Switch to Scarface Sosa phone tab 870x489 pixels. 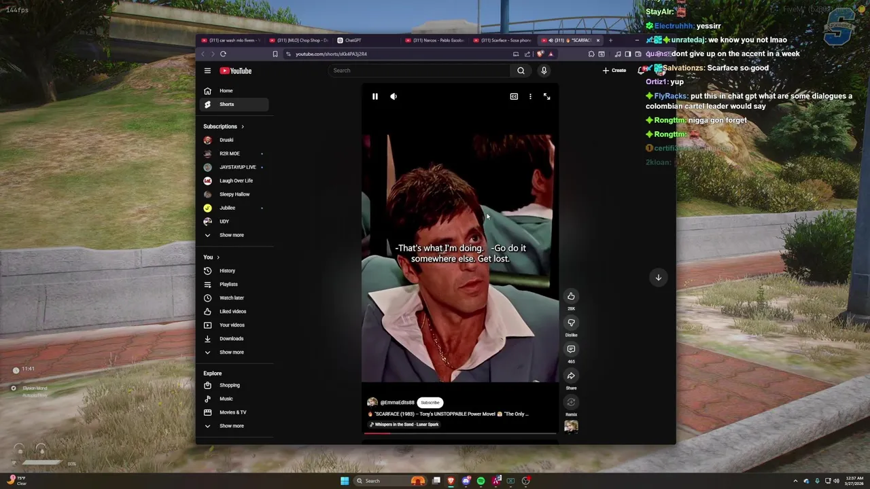click(x=503, y=40)
